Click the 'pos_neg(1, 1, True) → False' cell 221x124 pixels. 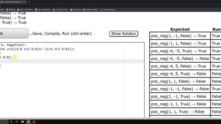click(x=180, y=112)
